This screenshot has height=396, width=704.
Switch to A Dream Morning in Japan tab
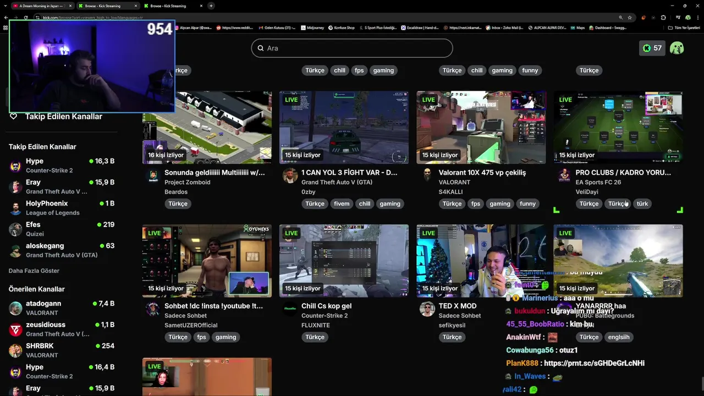(42, 5)
